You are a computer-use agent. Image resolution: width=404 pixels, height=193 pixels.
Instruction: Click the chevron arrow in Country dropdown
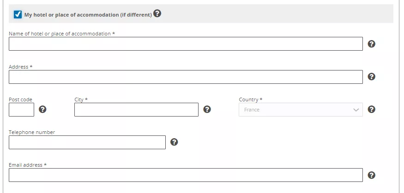356,110
